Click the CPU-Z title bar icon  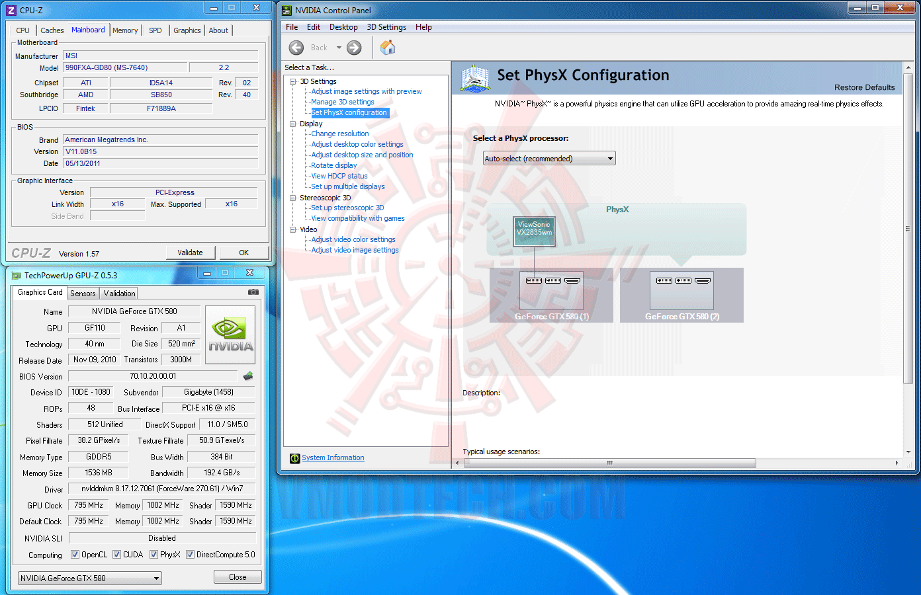[x=11, y=11]
